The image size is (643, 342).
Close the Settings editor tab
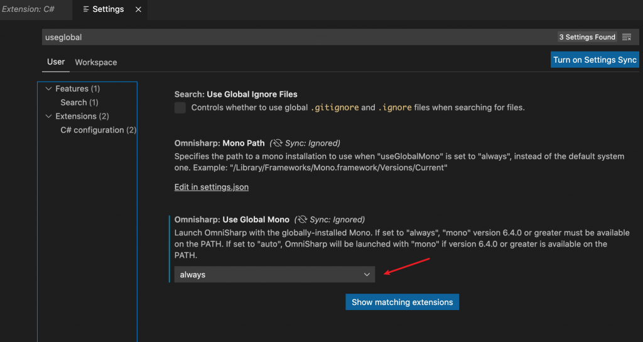[x=138, y=9]
